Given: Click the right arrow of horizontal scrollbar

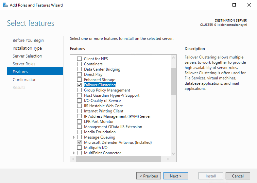Looking at the screenshot, I should [168, 159].
